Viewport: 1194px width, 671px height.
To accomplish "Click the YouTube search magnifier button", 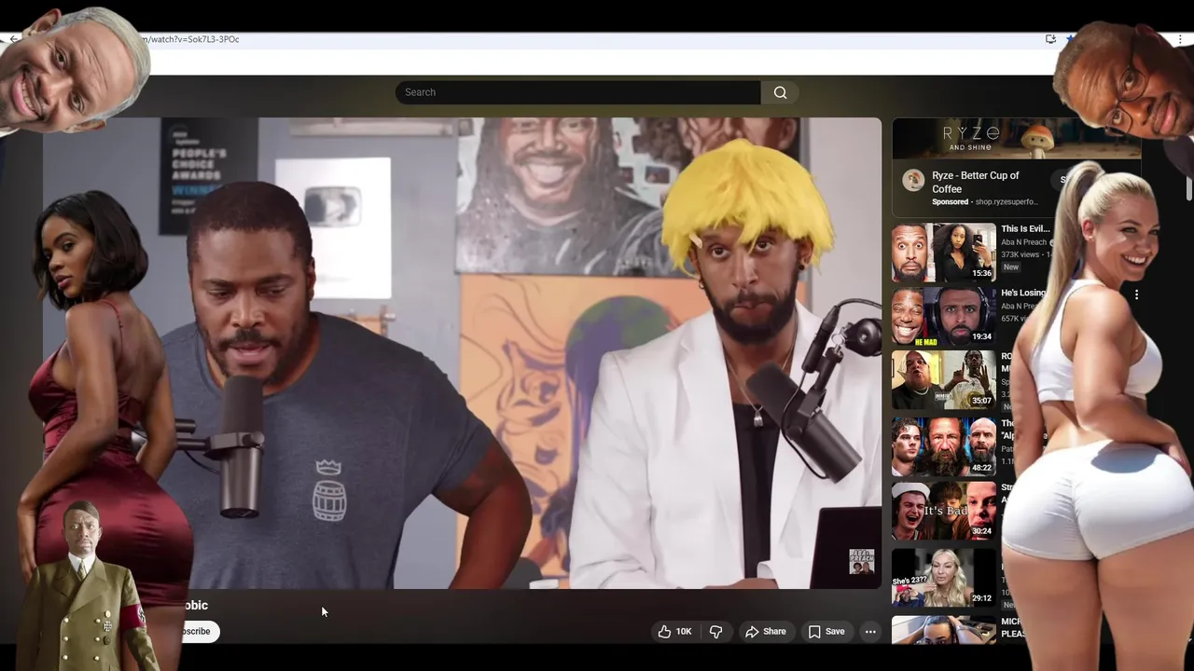I will point(780,92).
